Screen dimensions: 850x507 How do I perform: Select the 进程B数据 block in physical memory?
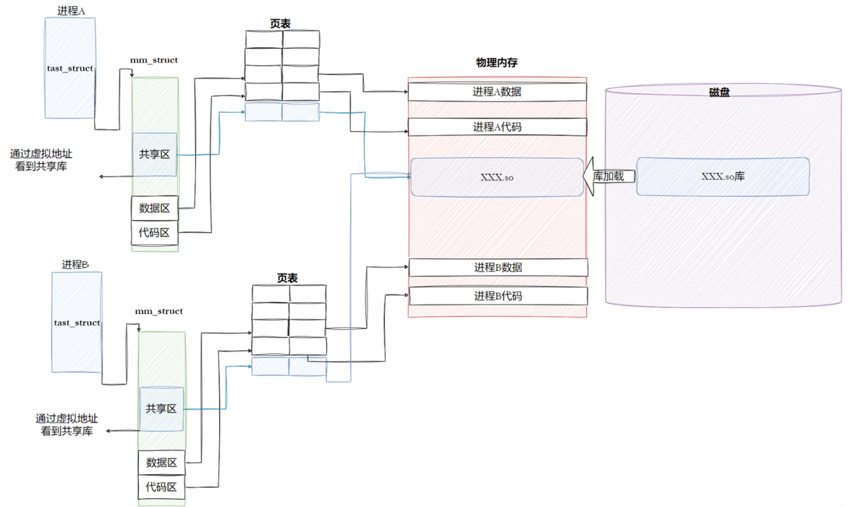coord(498,268)
